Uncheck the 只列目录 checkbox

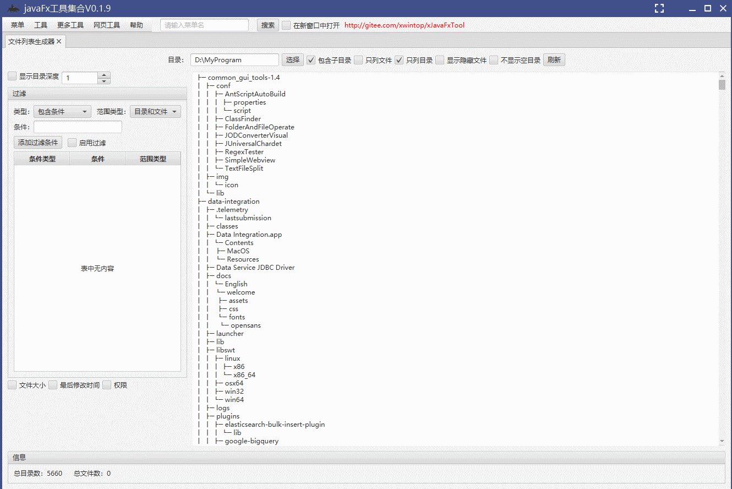pos(399,60)
